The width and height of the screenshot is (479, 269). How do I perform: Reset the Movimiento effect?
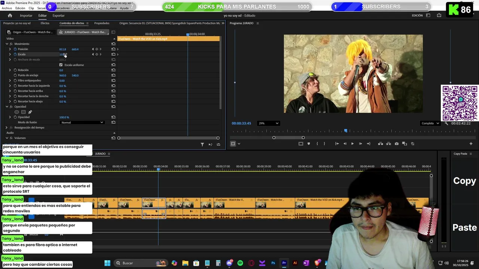tap(113, 44)
